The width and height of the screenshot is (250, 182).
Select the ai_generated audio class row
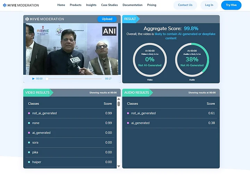click(171, 123)
